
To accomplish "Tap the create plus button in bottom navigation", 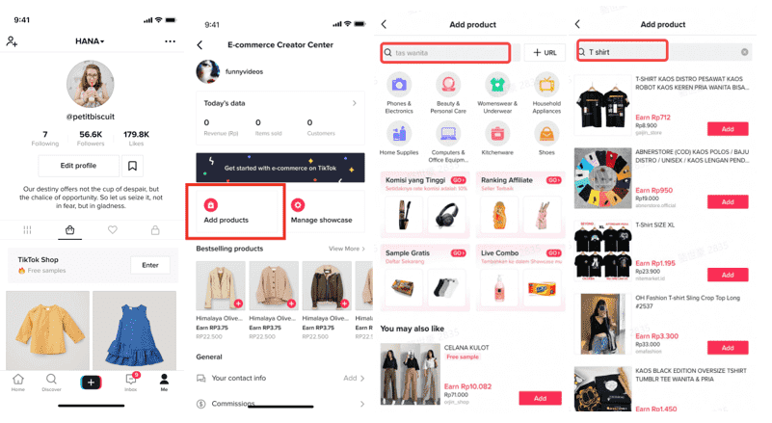I will 92,383.
